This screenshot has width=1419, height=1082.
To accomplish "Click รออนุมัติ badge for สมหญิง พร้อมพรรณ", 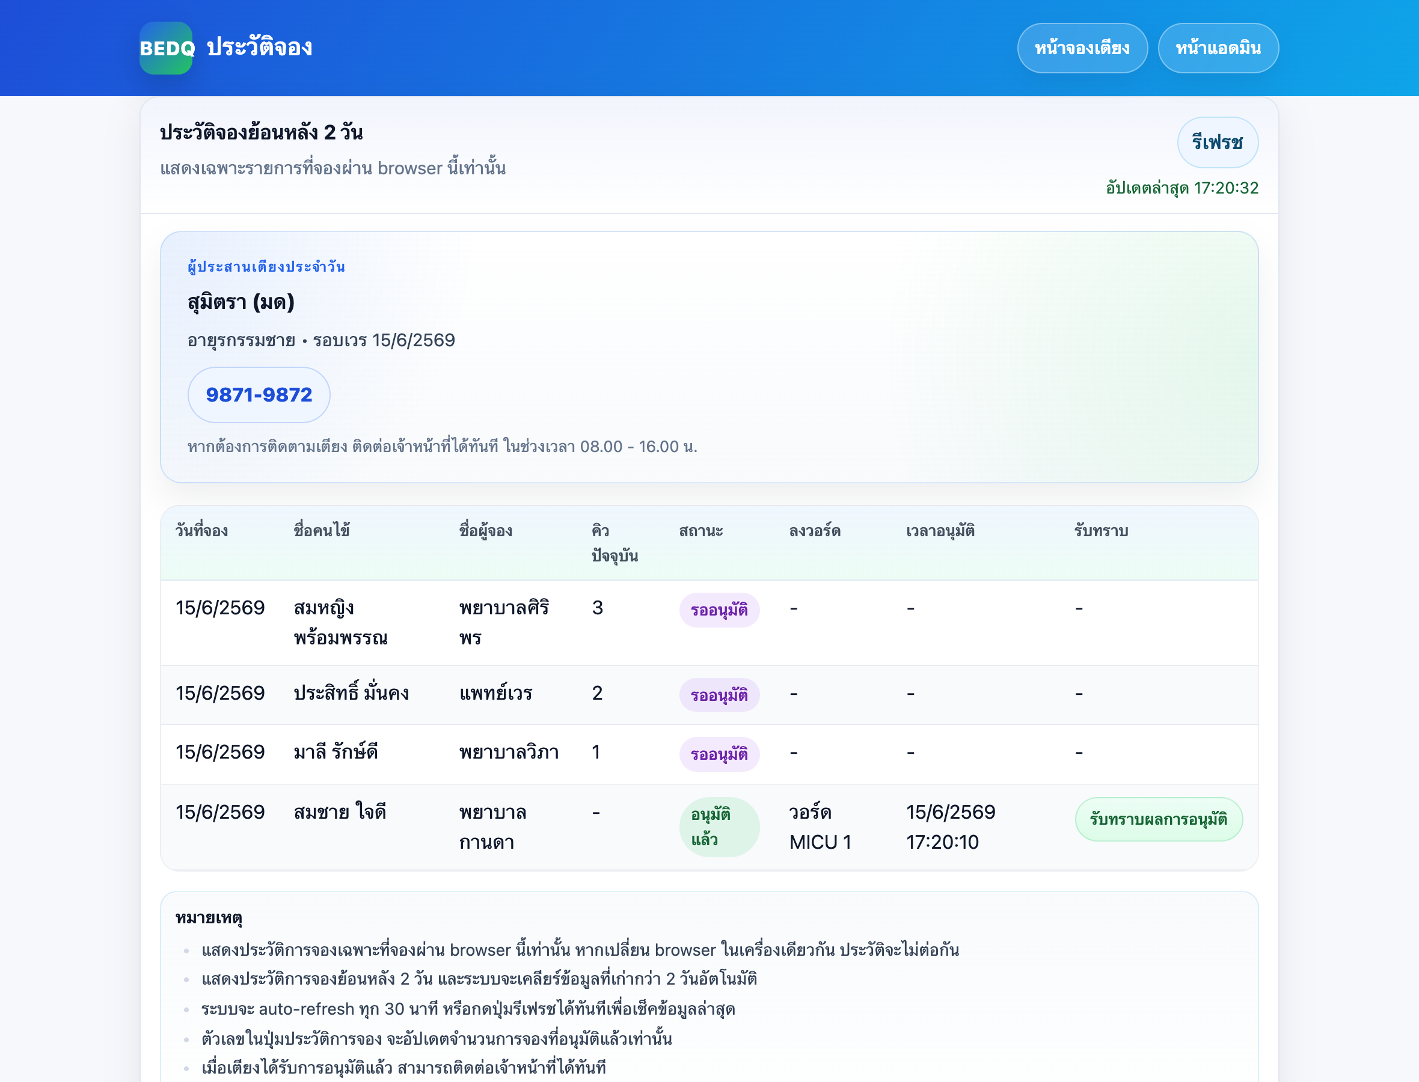I will [x=720, y=610].
